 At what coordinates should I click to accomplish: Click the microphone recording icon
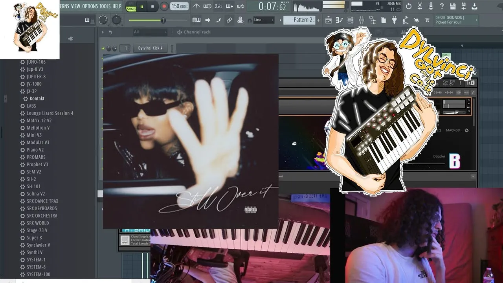[431, 6]
